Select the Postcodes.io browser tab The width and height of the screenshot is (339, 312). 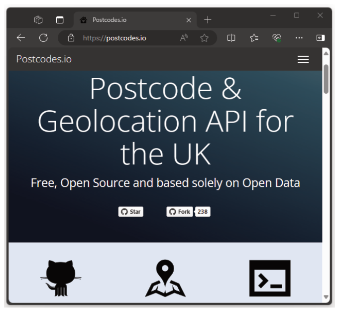135,20
